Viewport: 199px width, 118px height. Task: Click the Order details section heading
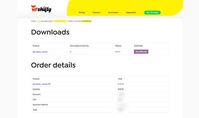[x=53, y=65]
